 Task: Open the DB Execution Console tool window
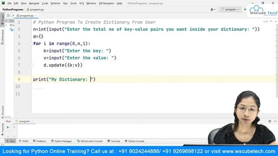coord(90,141)
